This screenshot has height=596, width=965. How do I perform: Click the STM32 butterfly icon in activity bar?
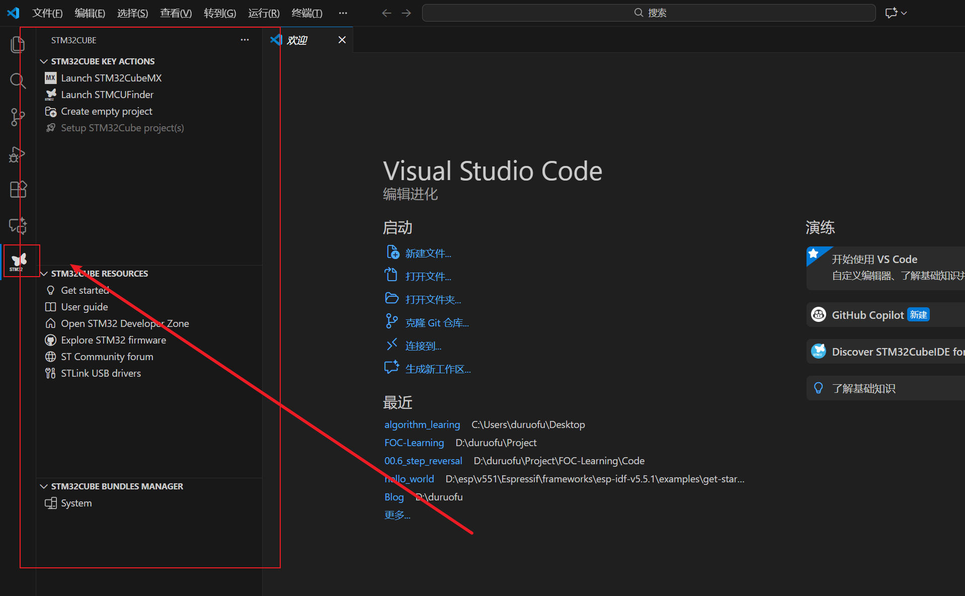click(x=19, y=261)
